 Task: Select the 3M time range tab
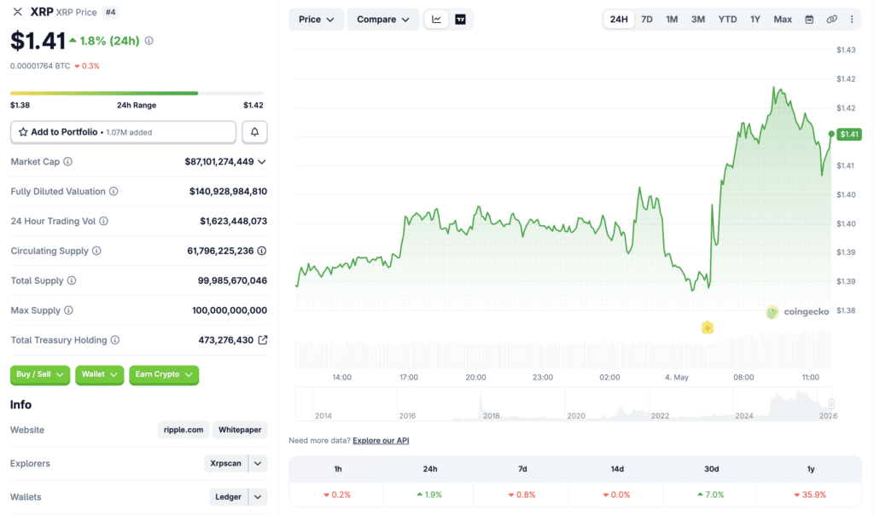[698, 20]
